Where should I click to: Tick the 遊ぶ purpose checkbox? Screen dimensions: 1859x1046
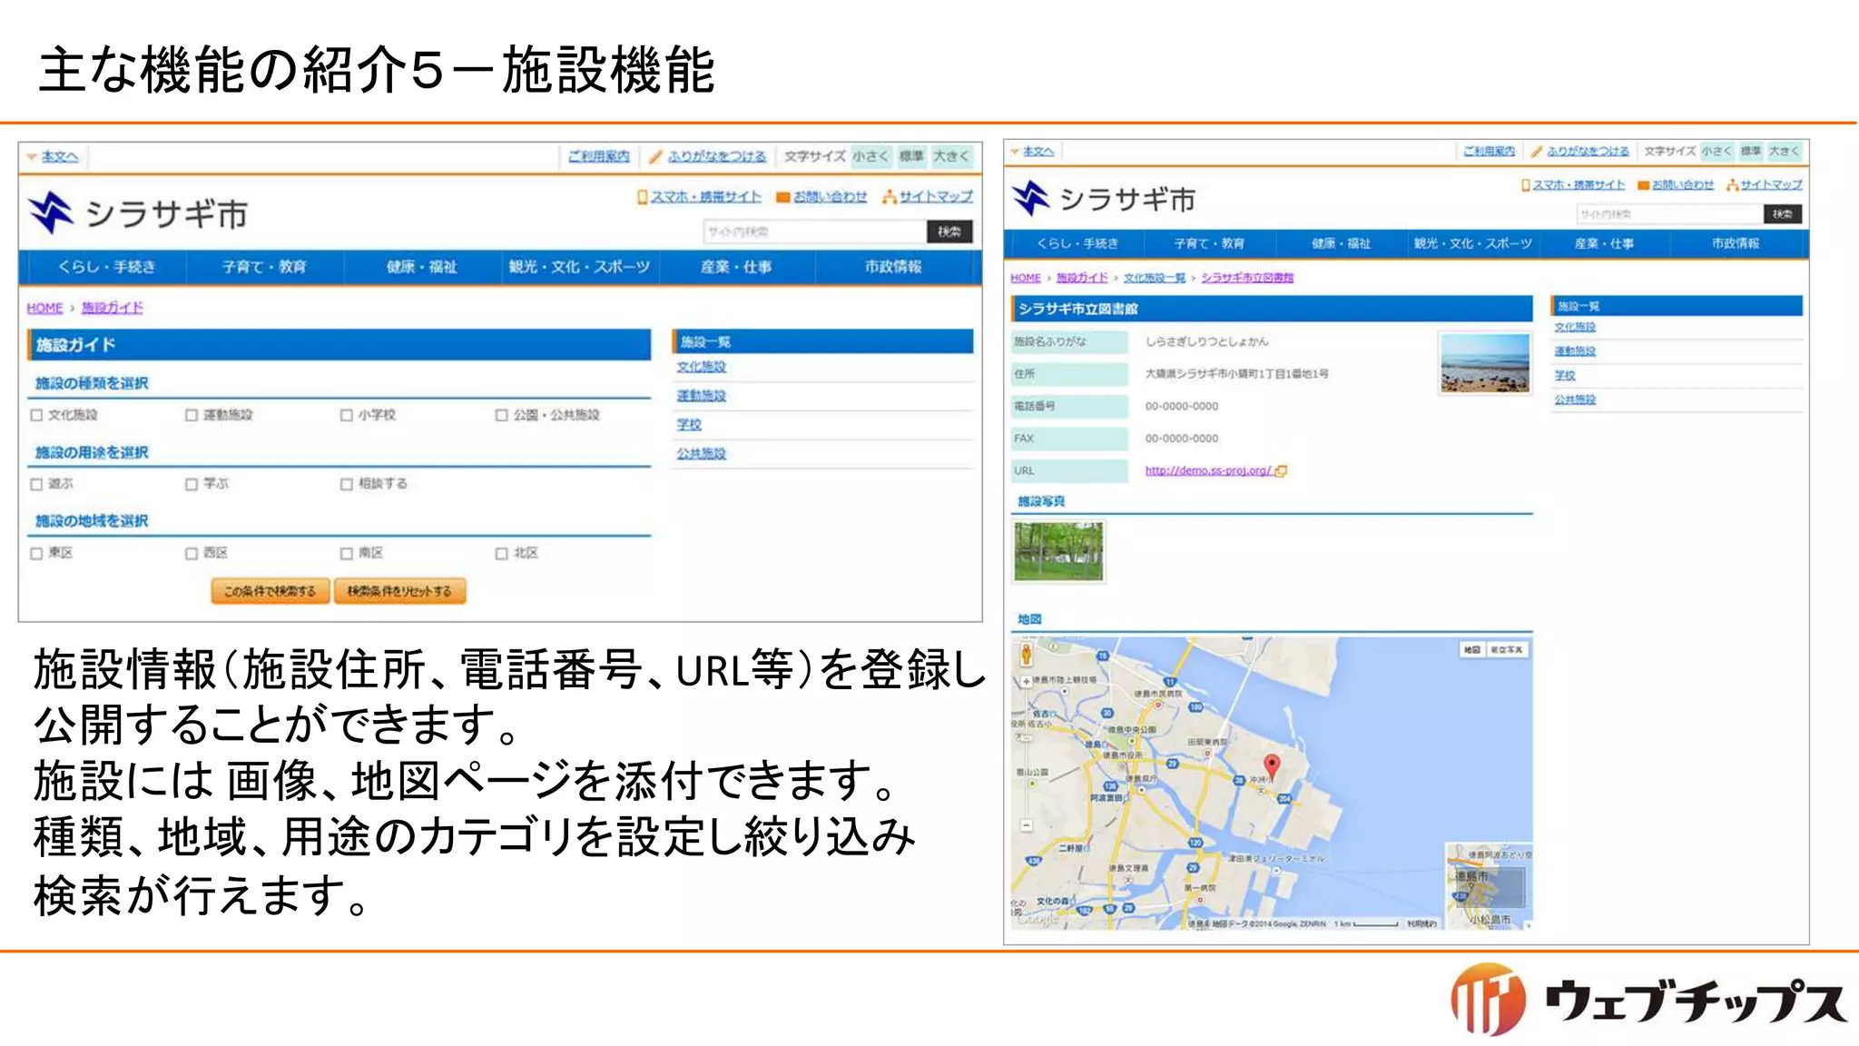tap(37, 484)
